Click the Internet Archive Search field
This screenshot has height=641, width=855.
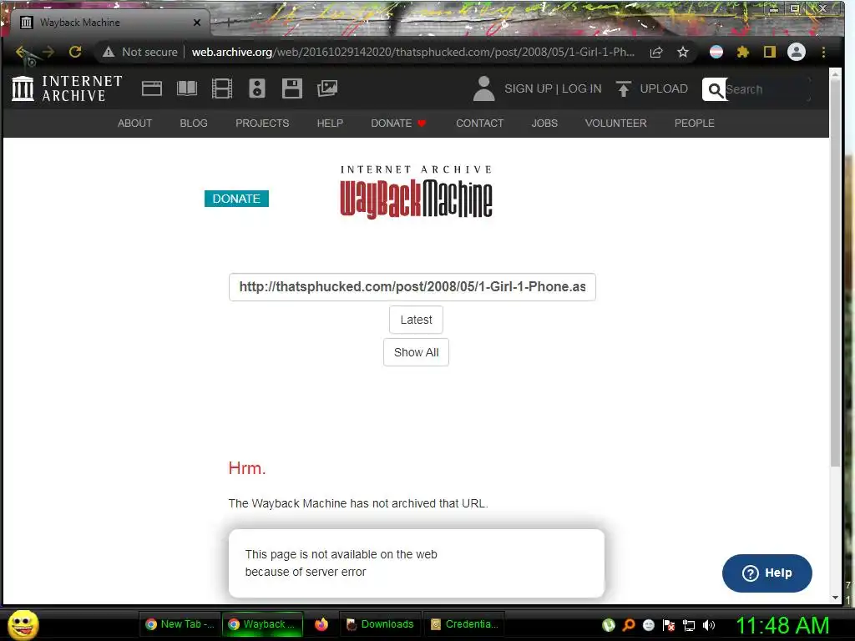tap(766, 89)
